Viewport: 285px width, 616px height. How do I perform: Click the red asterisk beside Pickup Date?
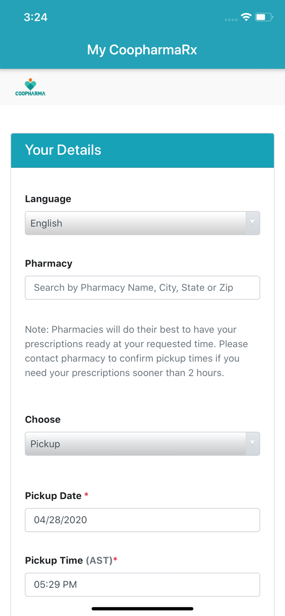click(86, 495)
